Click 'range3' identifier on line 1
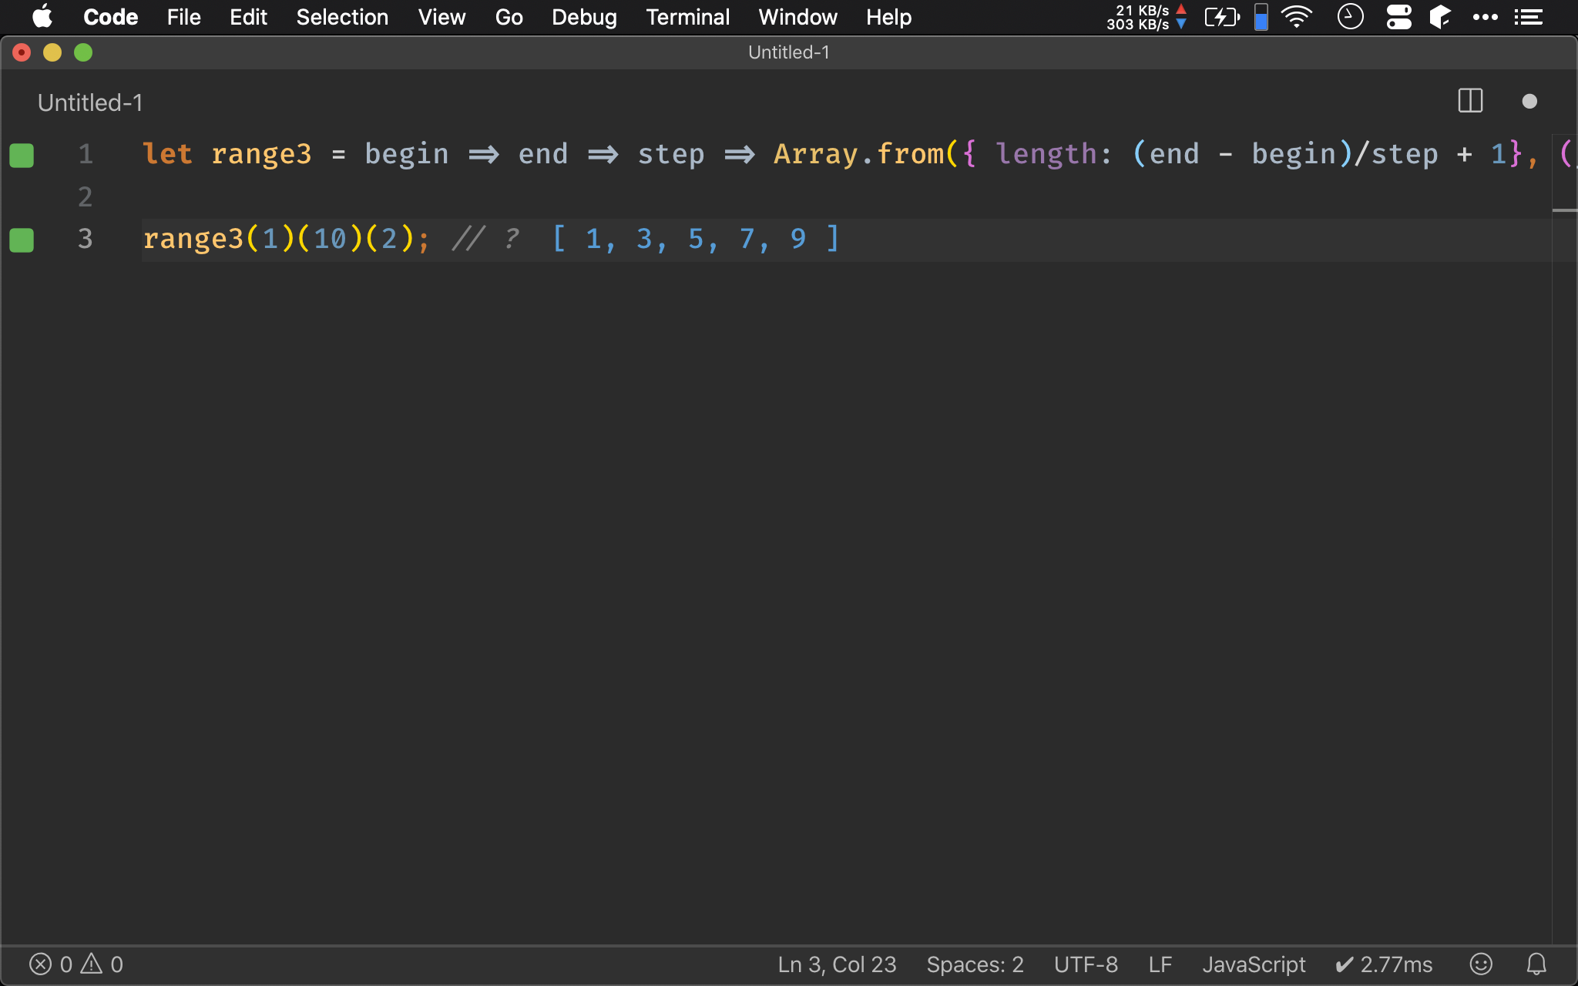This screenshot has width=1578, height=986. pos(261,154)
